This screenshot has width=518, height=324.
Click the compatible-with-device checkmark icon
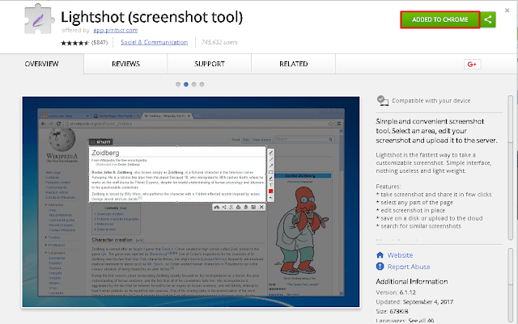383,101
